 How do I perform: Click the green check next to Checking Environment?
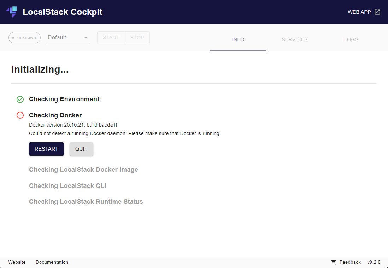[x=20, y=99]
